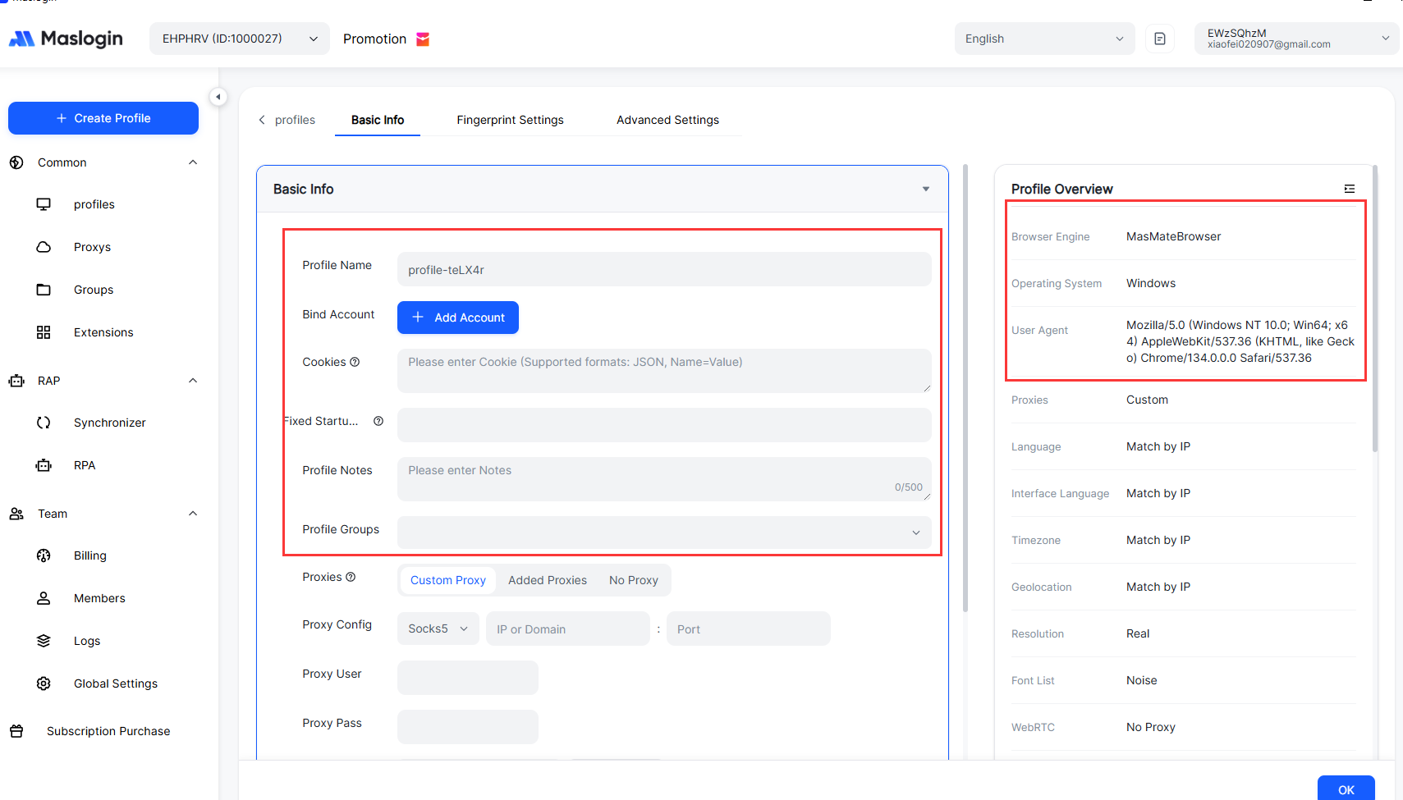Viewport: 1403px width, 800px height.
Task: Select the No Proxy option
Action: pos(633,580)
